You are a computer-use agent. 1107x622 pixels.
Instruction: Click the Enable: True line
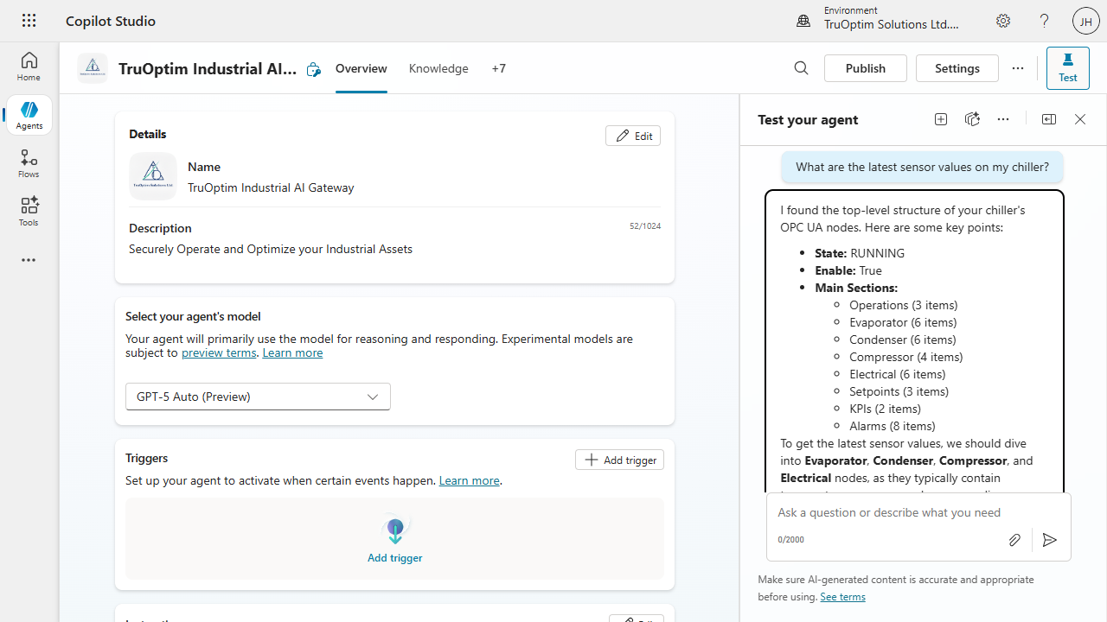848,270
